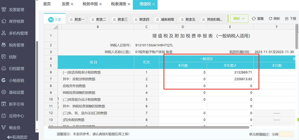Click the (二)按简易办法计税销售额 row label
Screen dimensions: 299x140
click(81, 99)
